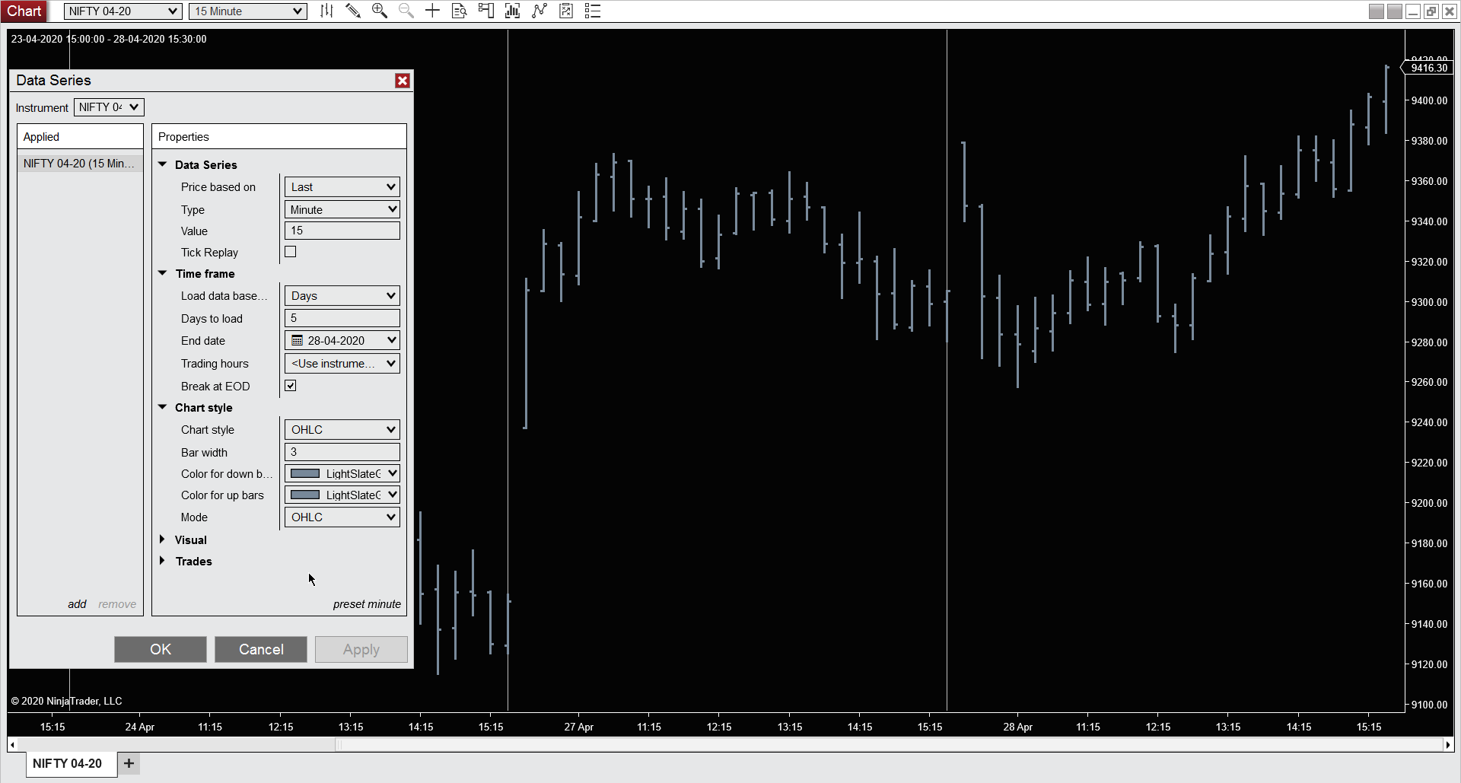The image size is (1461, 783).
Task: Open the Properties list icon in toolbar
Action: [x=593, y=11]
